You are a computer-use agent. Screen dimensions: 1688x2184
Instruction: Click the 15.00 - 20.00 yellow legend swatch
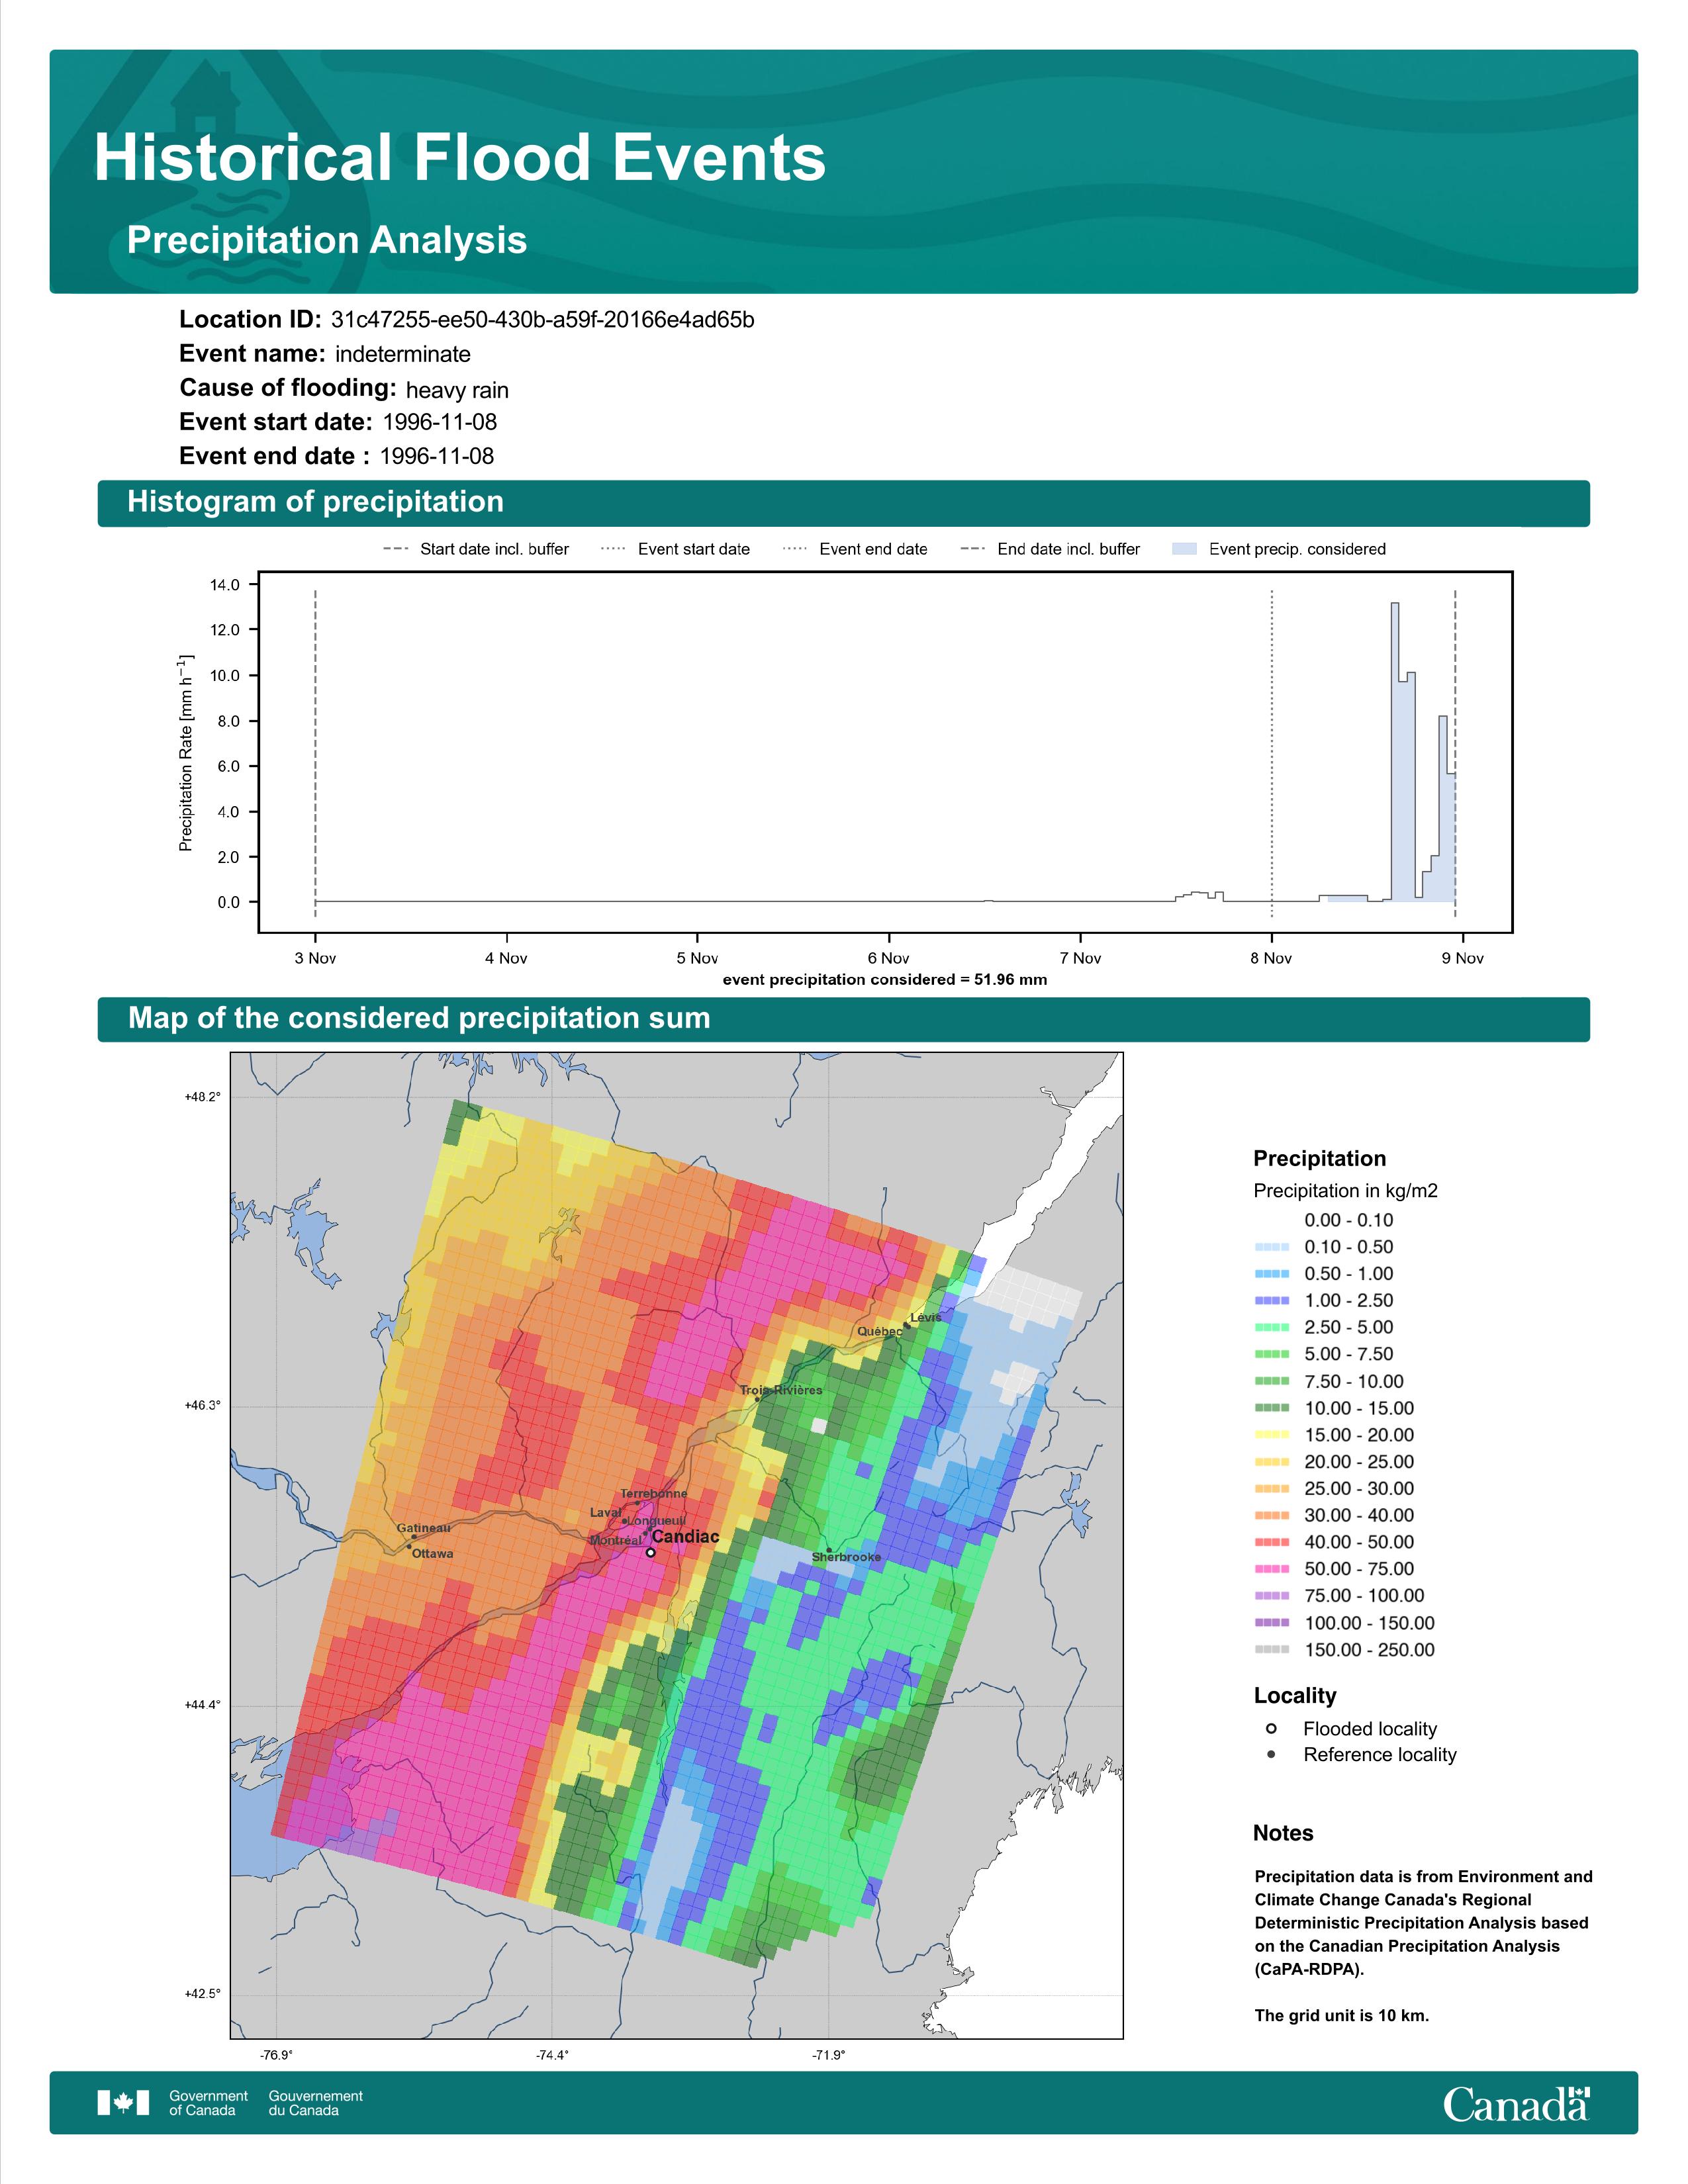pyautogui.click(x=1271, y=1435)
